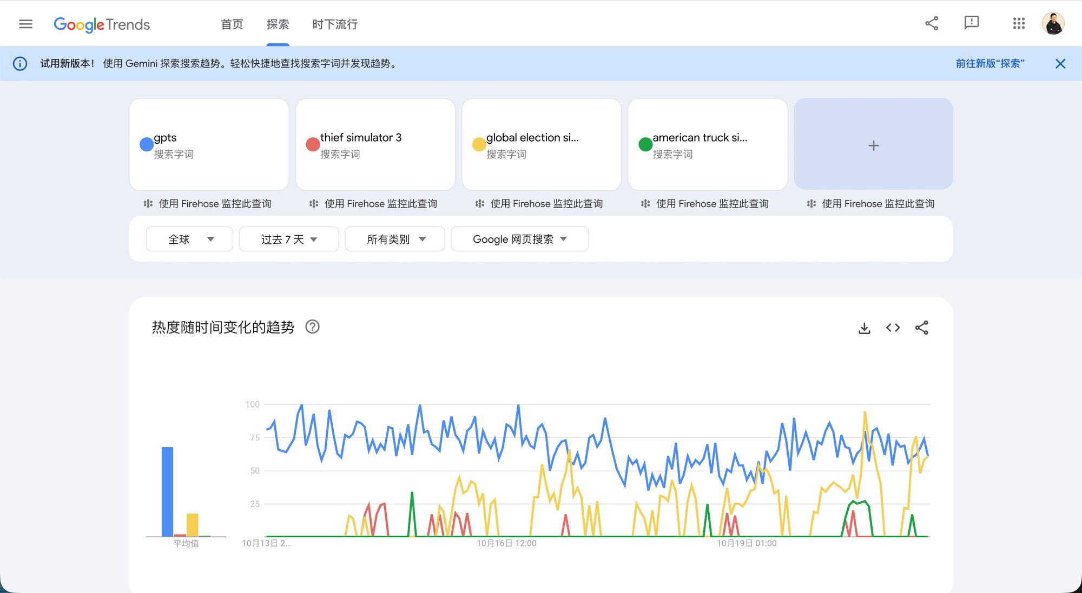1082x593 pixels.
Task: Switch to the 首页 tab
Action: click(232, 24)
